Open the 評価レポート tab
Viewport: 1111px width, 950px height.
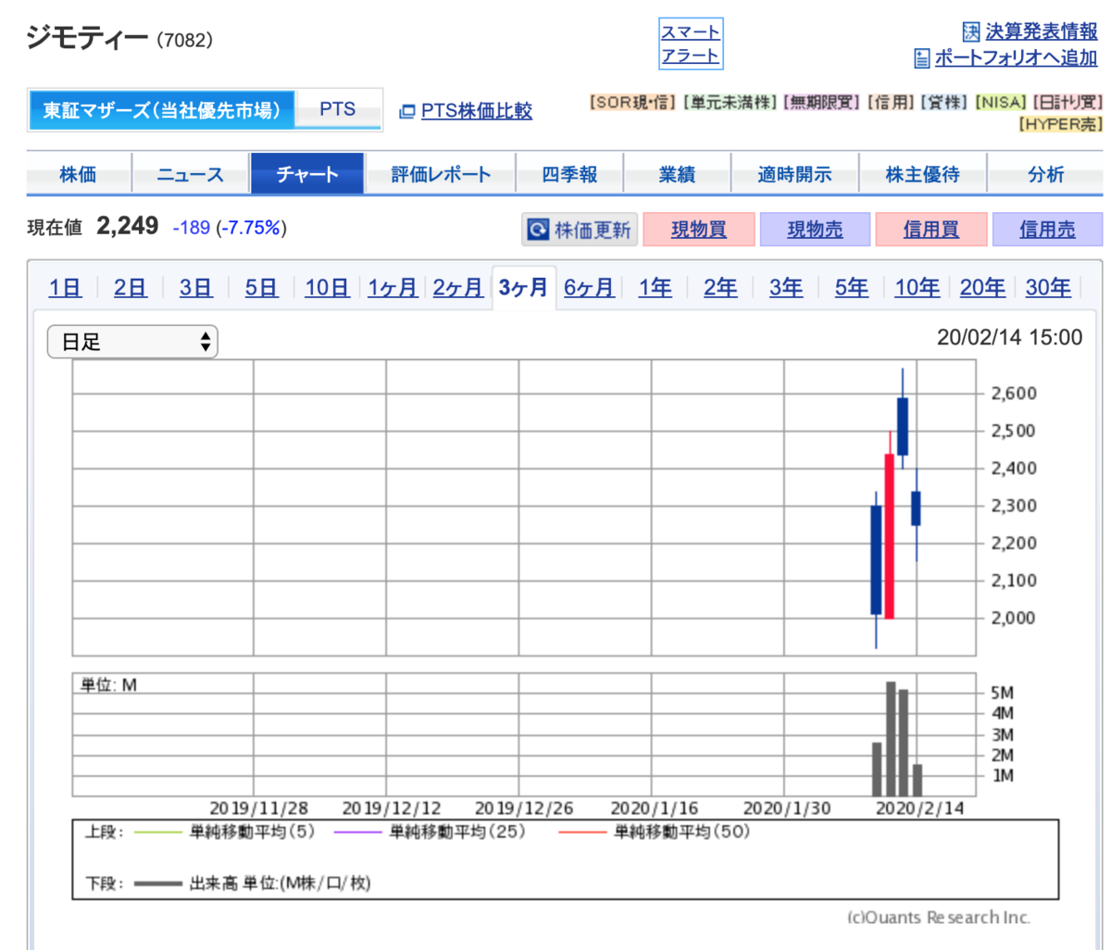(441, 174)
